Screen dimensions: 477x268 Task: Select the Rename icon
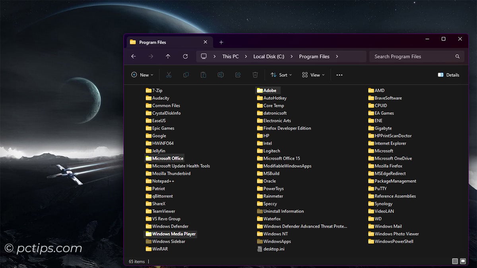pos(221,75)
